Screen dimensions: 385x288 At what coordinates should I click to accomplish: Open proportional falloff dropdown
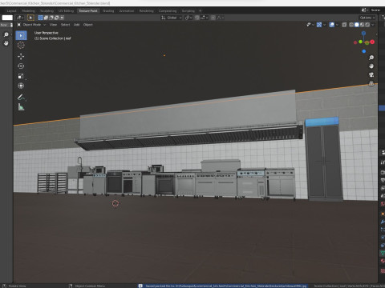(221, 18)
